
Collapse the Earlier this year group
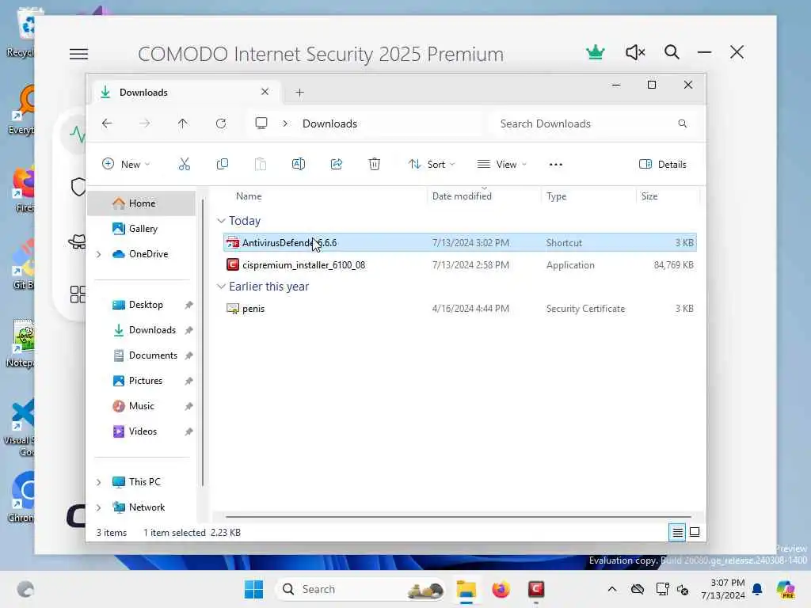tap(222, 287)
